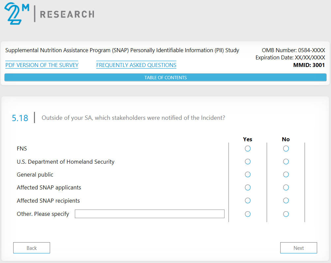This screenshot has width=331, height=263.
Task: Pick No for Affected SNAP recipients
Action: click(286, 201)
